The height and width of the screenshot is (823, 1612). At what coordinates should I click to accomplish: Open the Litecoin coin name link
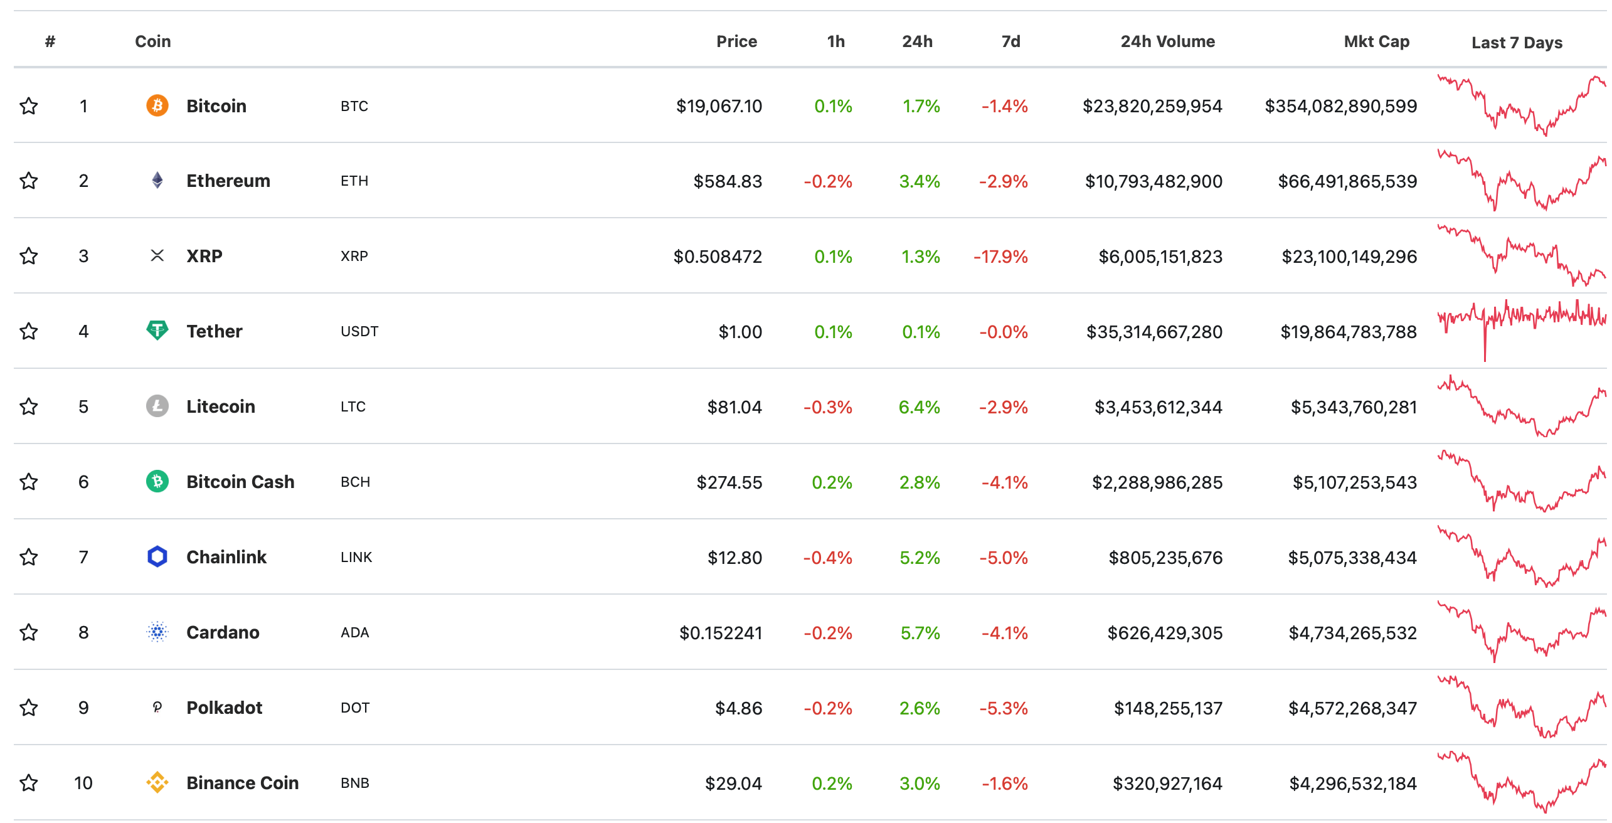click(x=221, y=406)
